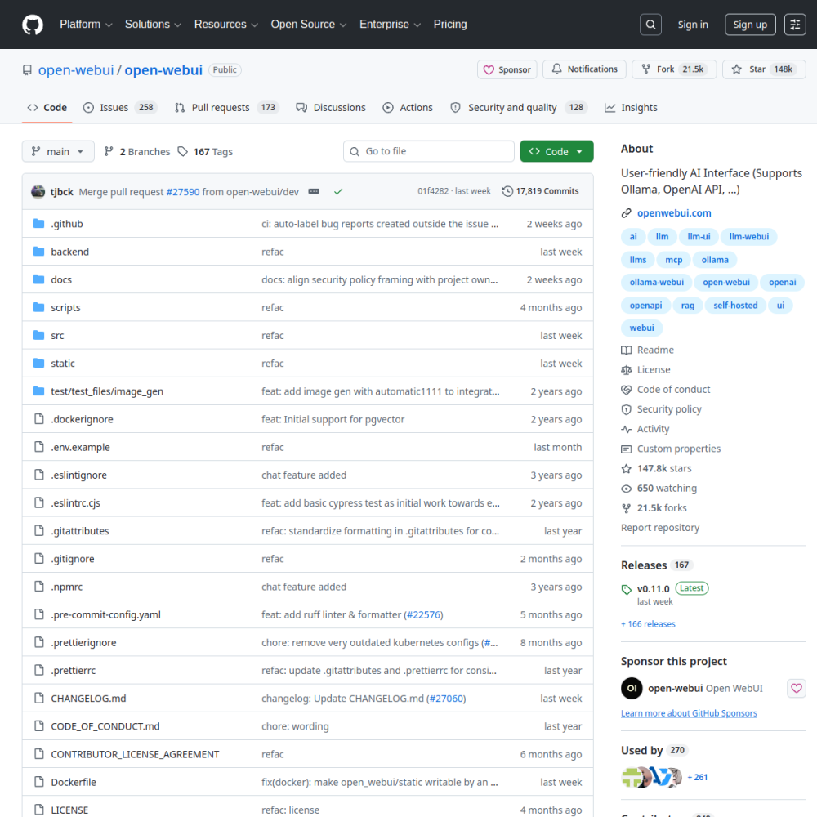817x817 pixels.
Task: Open the License link with scales icon
Action: [645, 370]
